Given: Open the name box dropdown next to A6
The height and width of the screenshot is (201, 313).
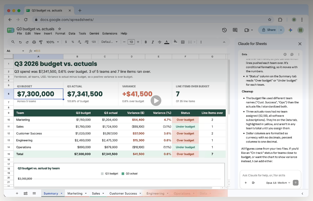Looking at the screenshot, I should [23, 51].
